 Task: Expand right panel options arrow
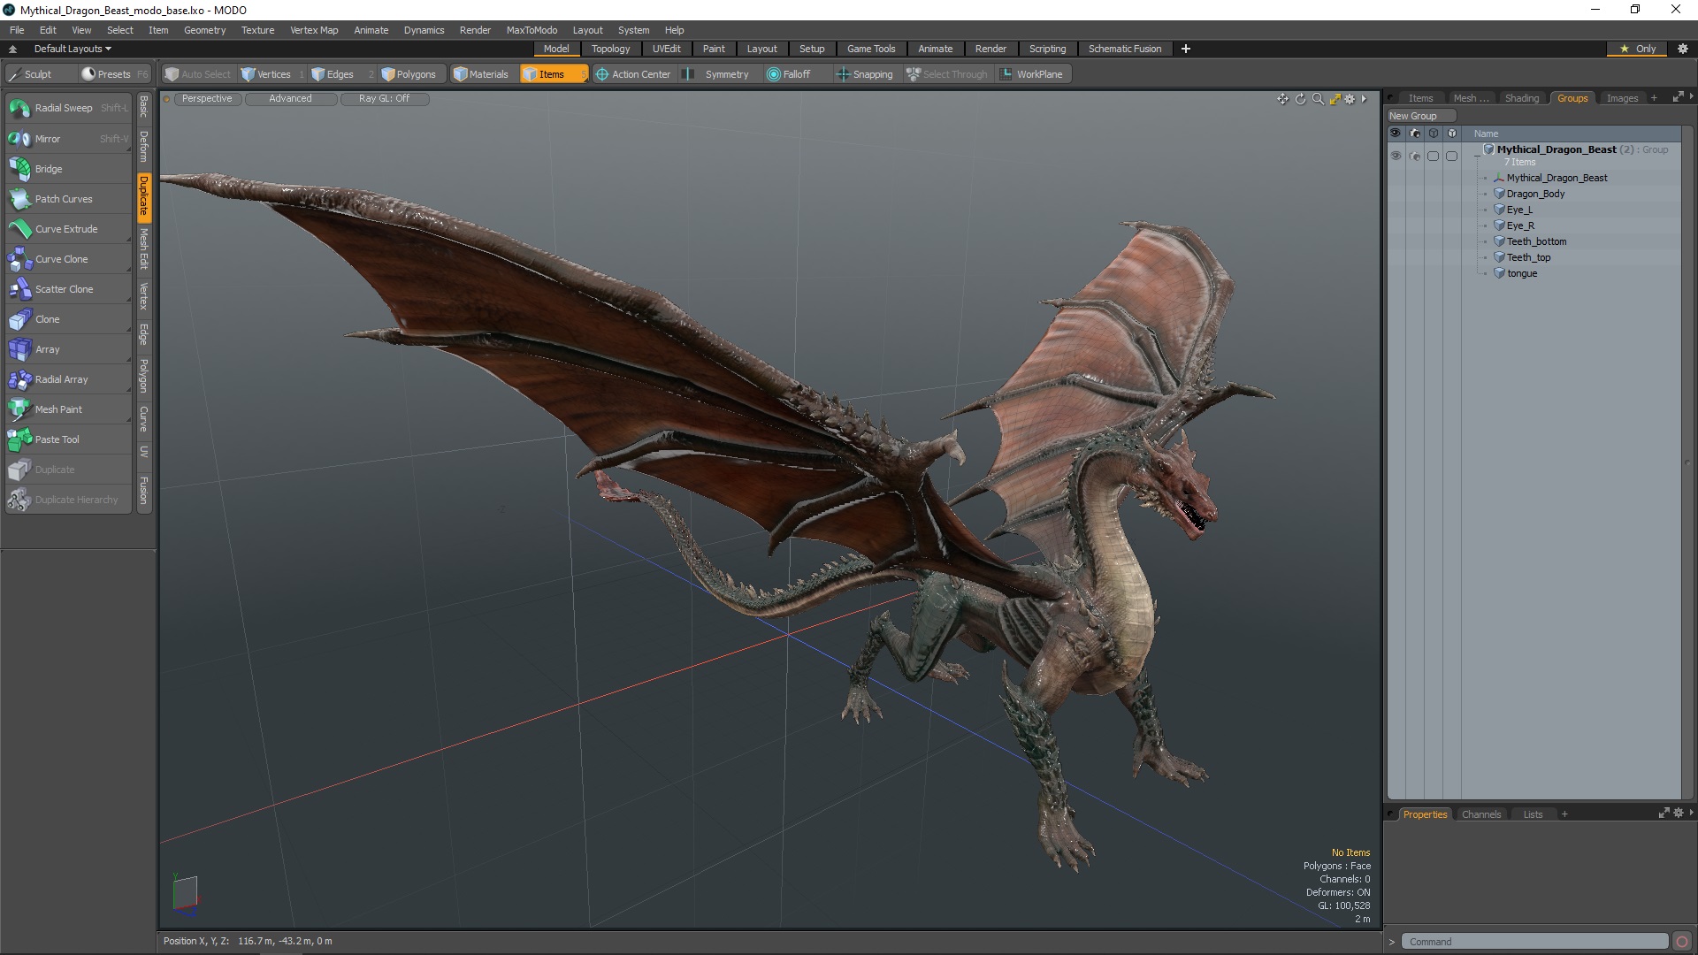(1691, 97)
